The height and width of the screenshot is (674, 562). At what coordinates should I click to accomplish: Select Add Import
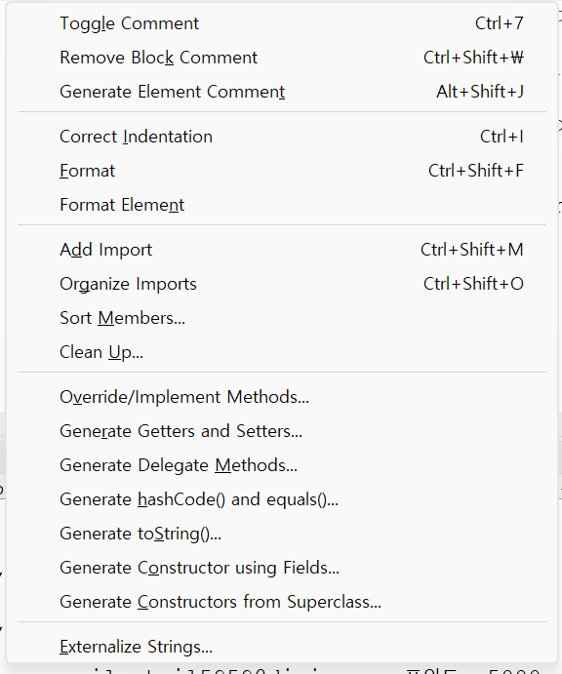tap(282, 250)
